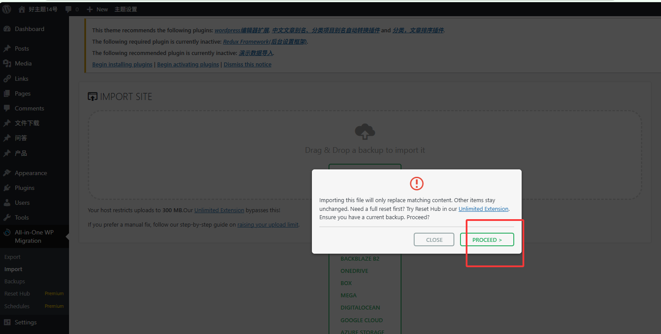Choose MEGA import source

(x=349, y=296)
